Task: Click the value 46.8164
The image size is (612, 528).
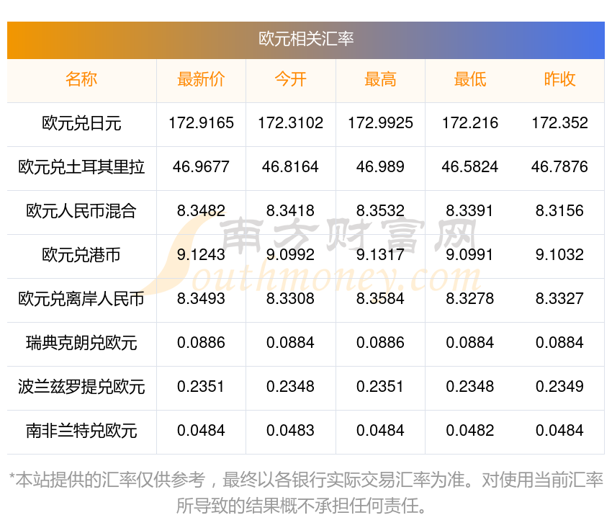Action: pos(290,167)
